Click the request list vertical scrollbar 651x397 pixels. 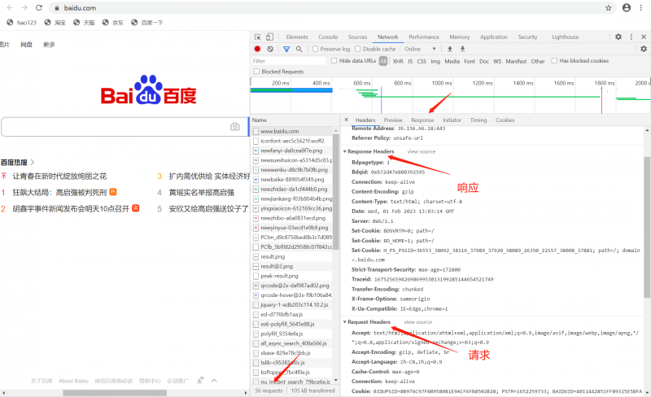[x=336, y=192]
